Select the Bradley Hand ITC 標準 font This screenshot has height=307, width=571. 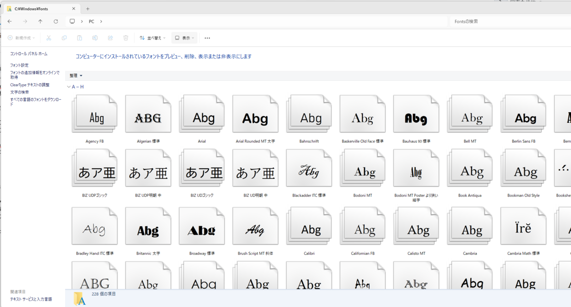point(95,227)
